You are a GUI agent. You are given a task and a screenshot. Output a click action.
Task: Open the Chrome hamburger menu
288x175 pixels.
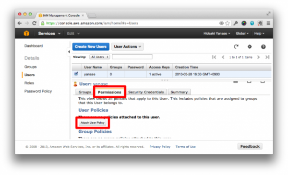[x=268, y=23]
